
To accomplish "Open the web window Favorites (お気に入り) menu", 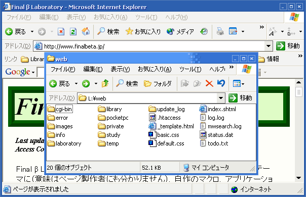I will pos(155,69).
